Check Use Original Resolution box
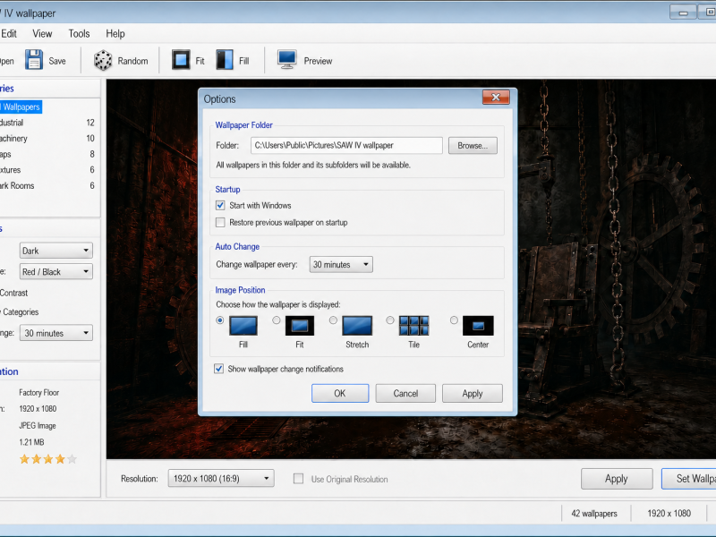The width and height of the screenshot is (716, 537). (x=298, y=479)
